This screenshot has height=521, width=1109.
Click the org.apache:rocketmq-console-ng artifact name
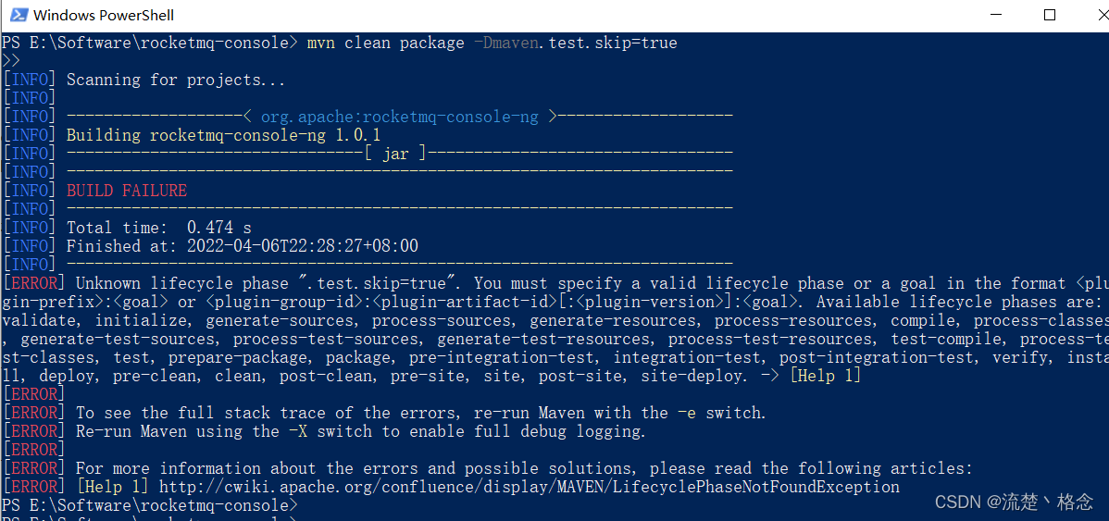399,117
